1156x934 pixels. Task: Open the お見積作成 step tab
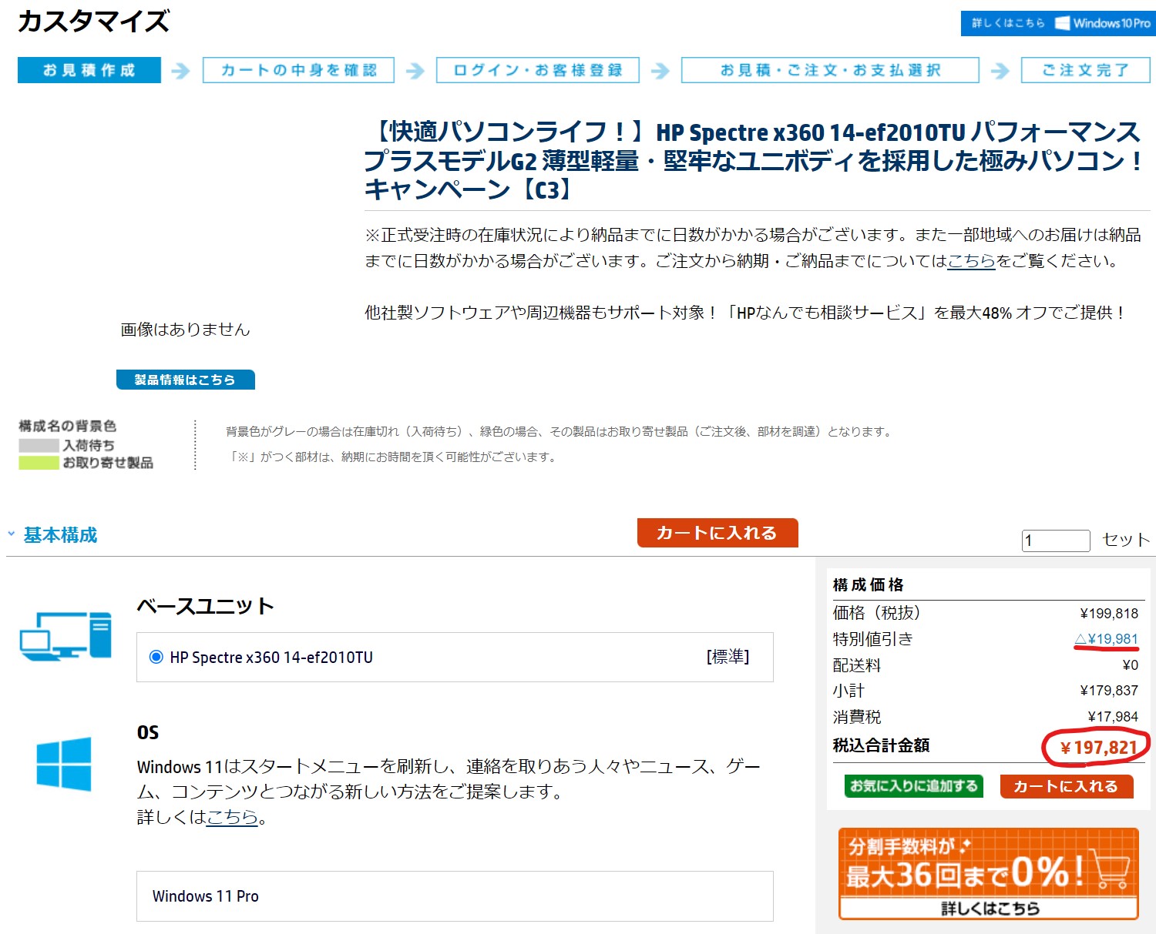pos(89,70)
